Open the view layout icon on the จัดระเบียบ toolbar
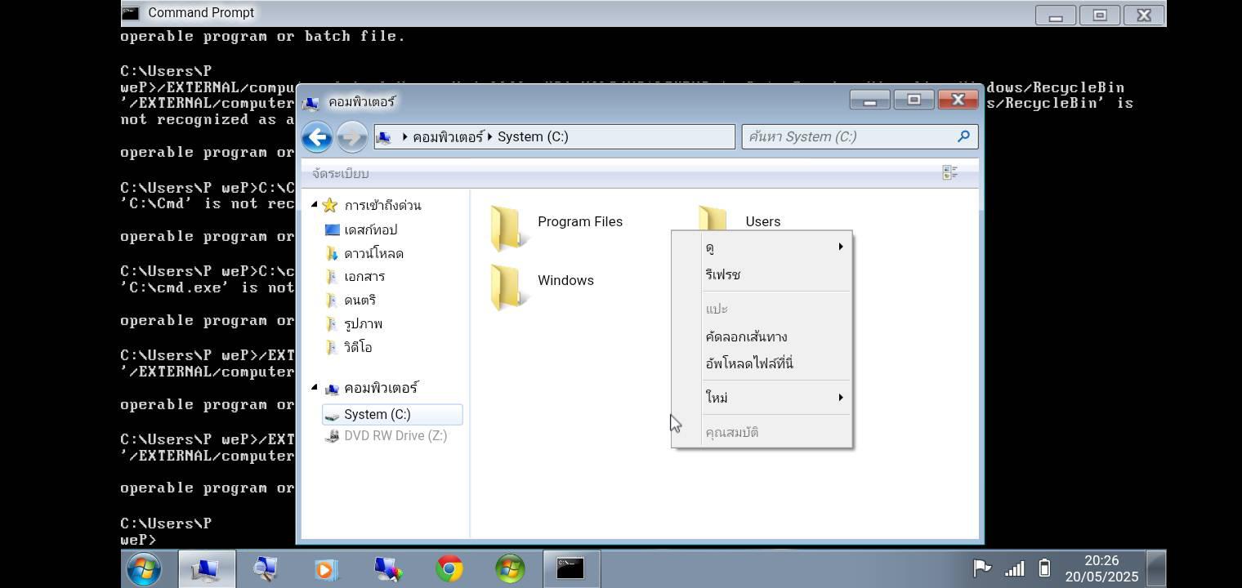The width and height of the screenshot is (1242, 588). click(949, 172)
